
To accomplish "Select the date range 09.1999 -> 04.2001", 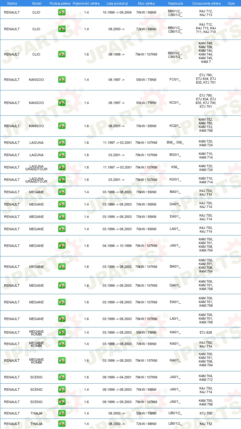I will coord(117,377).
